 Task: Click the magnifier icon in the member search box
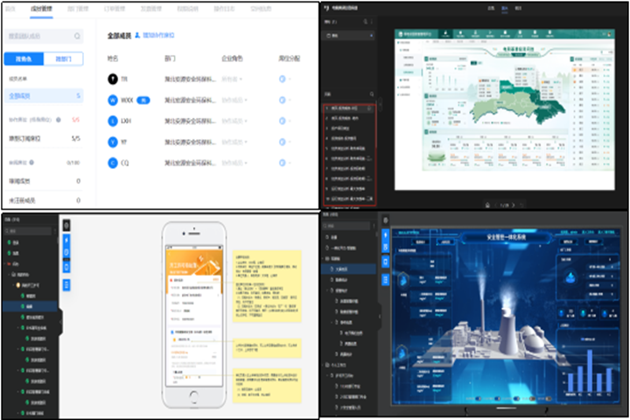[77, 36]
